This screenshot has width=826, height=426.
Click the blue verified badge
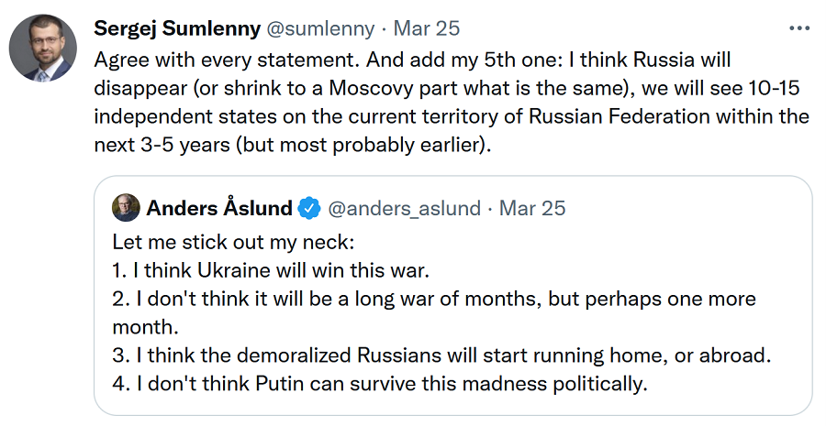coord(309,209)
